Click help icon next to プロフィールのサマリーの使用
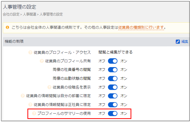 34,113
